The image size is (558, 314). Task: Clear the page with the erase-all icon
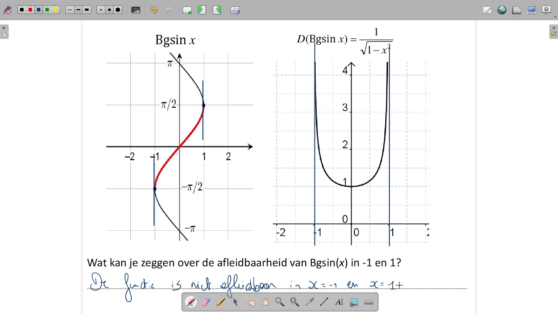235,10
